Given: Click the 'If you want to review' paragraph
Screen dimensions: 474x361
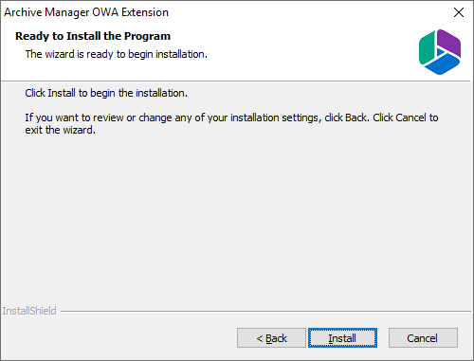Looking at the screenshot, I should click(x=231, y=124).
